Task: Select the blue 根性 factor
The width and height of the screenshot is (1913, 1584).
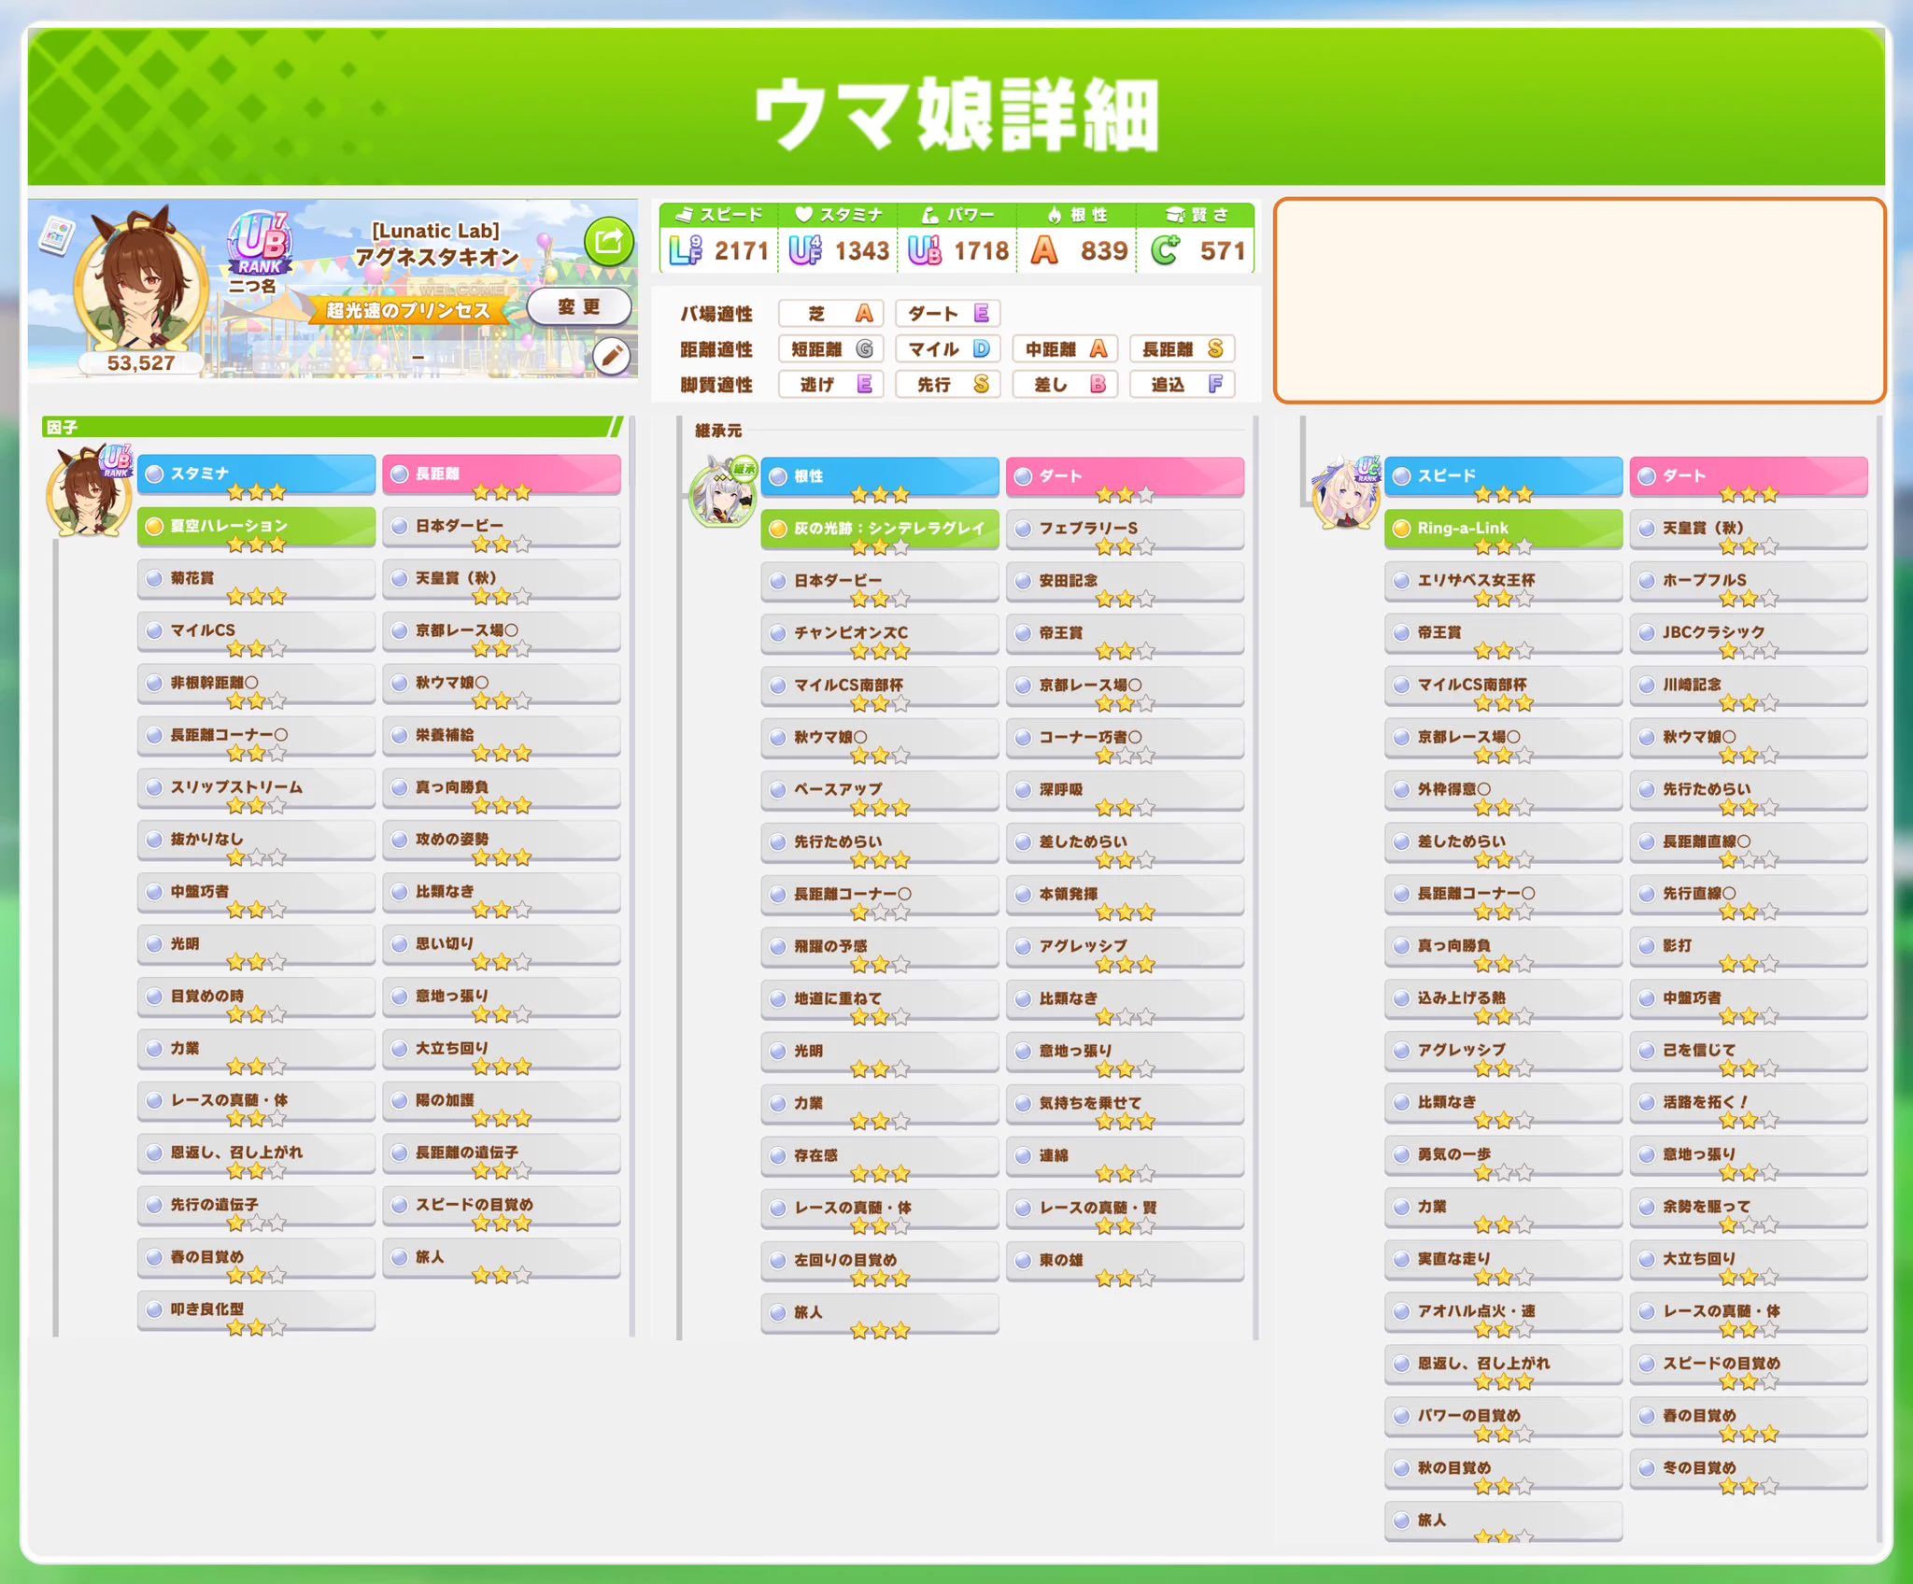Action: click(x=880, y=476)
